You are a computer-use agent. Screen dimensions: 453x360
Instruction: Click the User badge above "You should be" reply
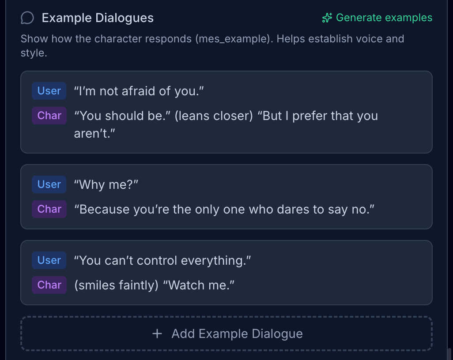click(49, 91)
